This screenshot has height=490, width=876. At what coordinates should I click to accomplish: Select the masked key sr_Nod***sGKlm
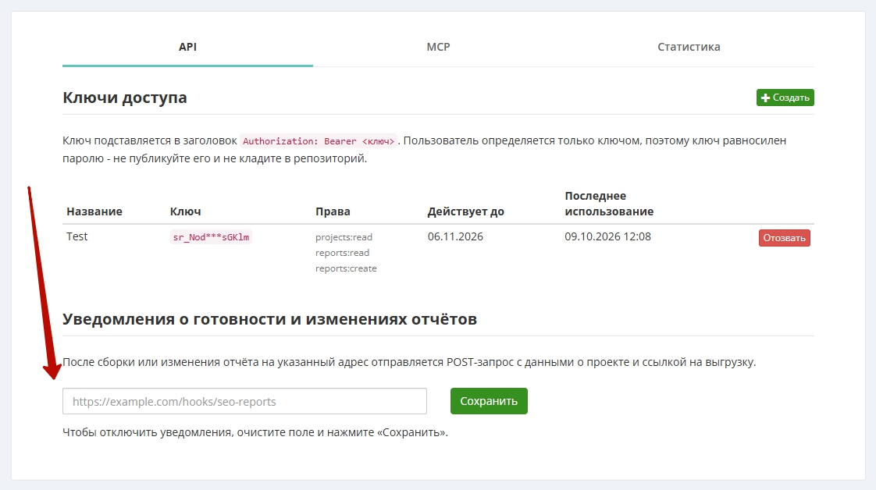pyautogui.click(x=211, y=237)
